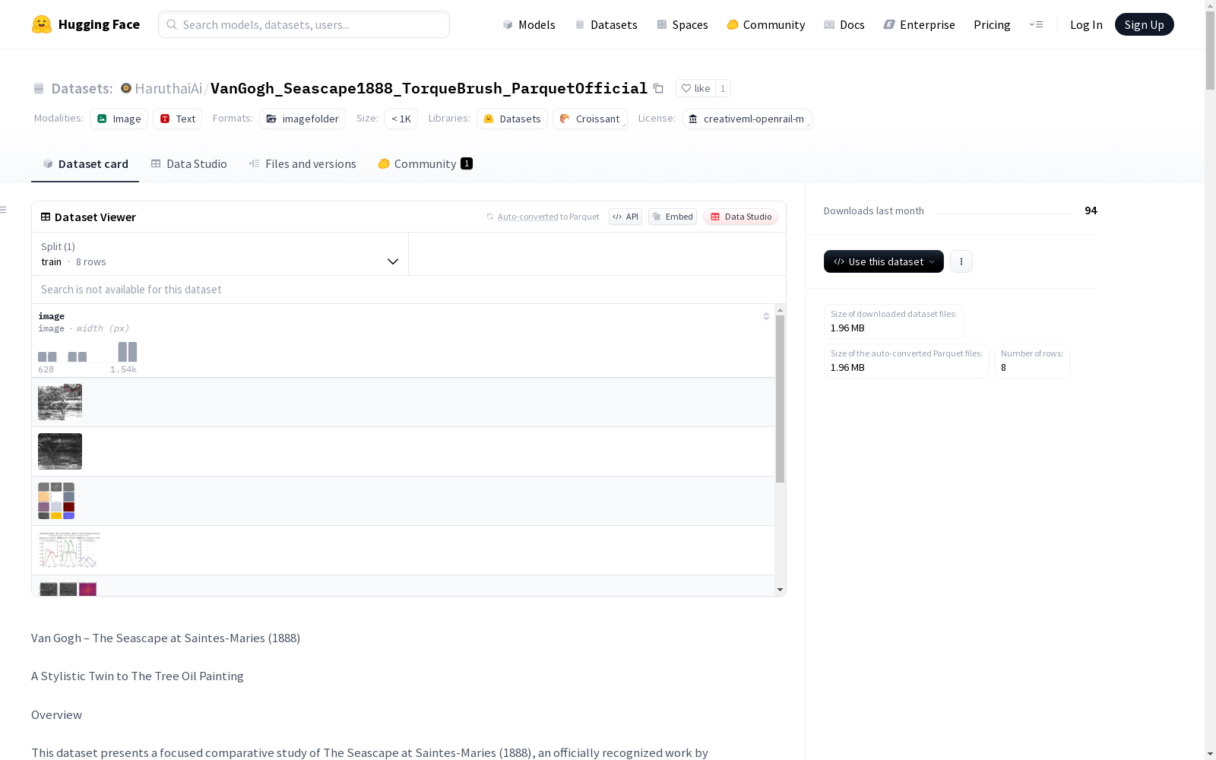Copy dataset name with the copy icon
Viewport: 1216px width, 760px height.
click(658, 88)
